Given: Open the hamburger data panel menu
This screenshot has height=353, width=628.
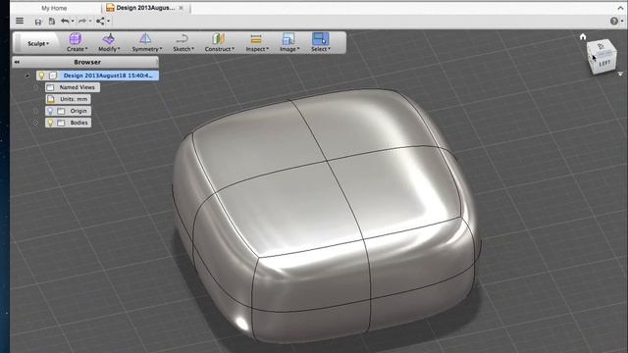Looking at the screenshot, I should pos(20,21).
